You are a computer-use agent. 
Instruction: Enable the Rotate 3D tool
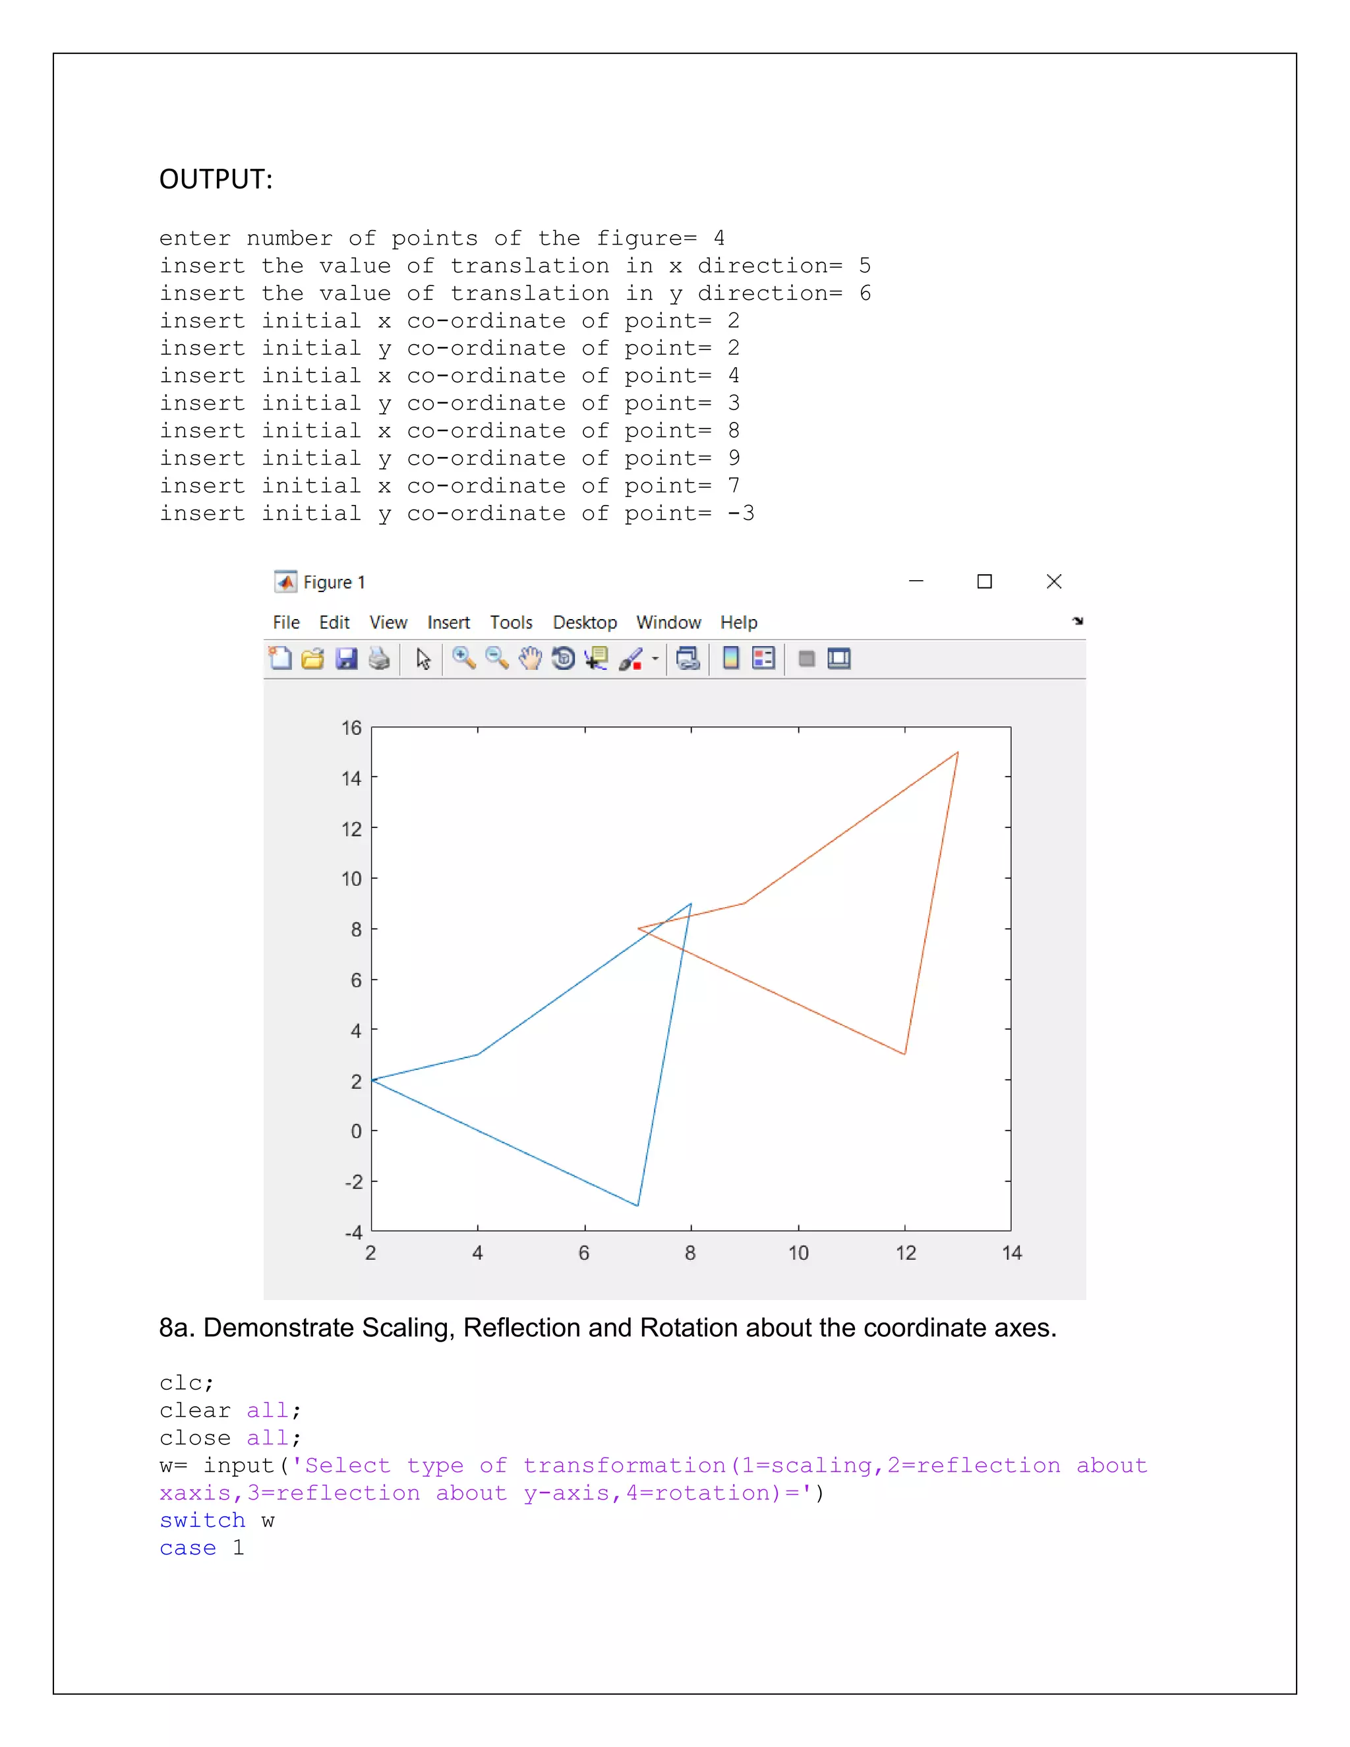pyautogui.click(x=563, y=659)
